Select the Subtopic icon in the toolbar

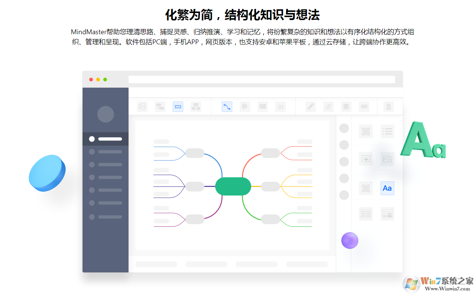pyautogui.click(x=160, y=107)
